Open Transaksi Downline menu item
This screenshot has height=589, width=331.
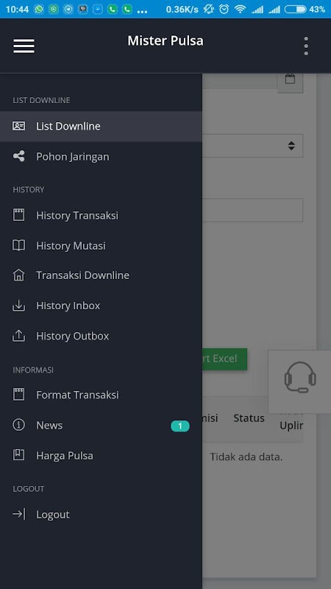click(x=101, y=275)
